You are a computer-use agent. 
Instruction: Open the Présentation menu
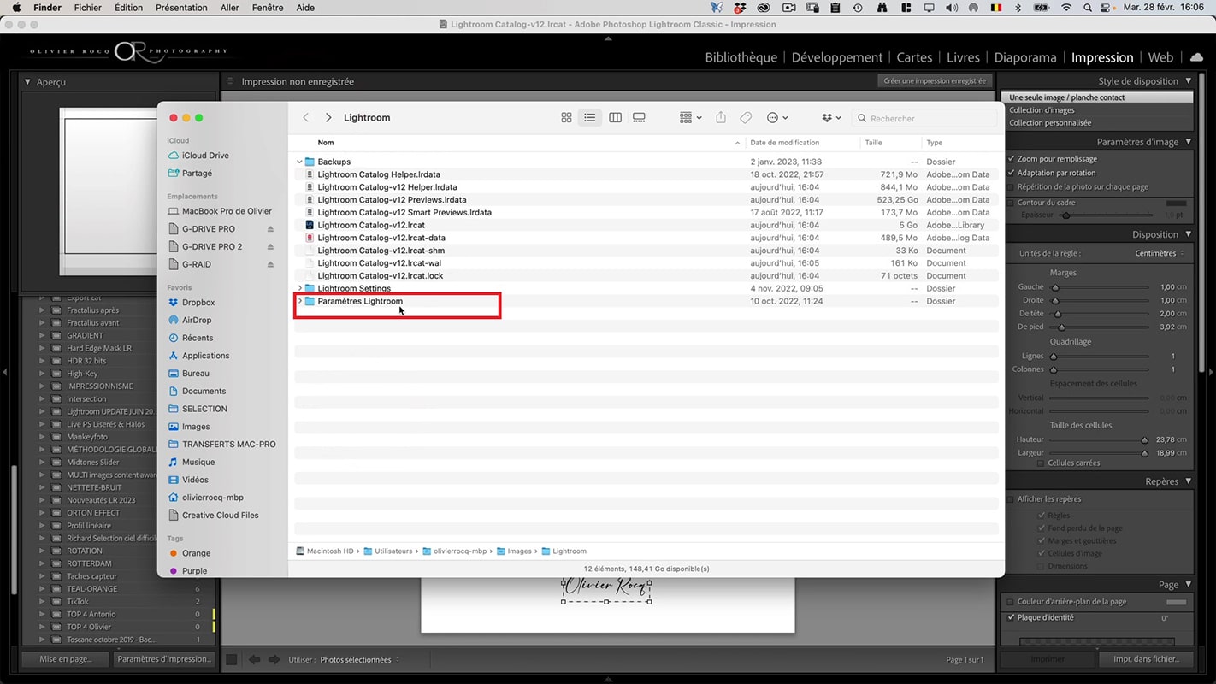(181, 8)
